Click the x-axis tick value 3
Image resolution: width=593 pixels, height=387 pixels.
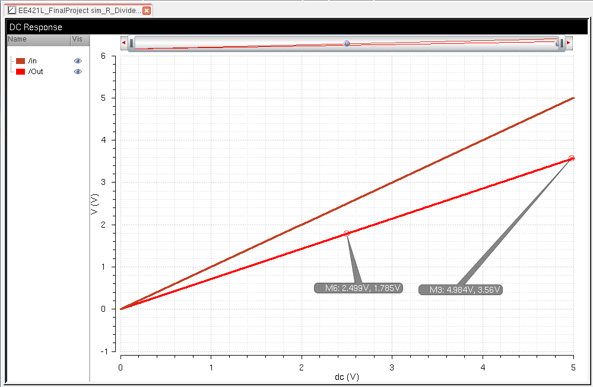click(392, 367)
